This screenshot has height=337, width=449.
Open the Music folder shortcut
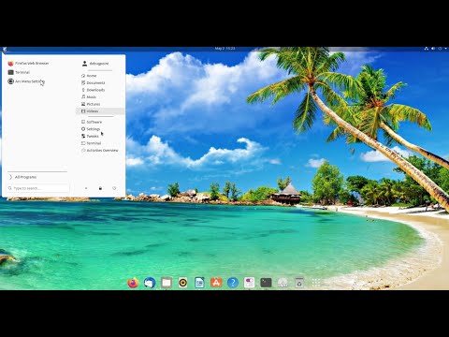(89, 97)
